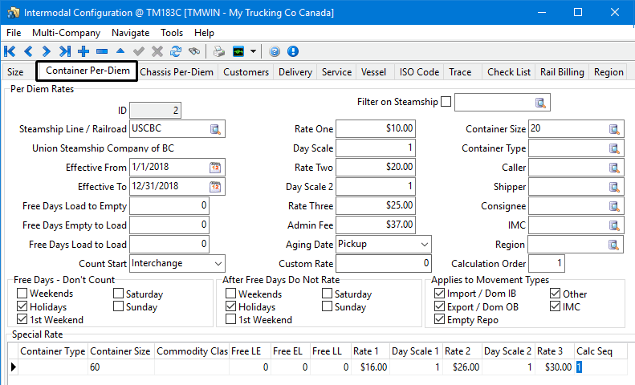Add a new record with plus icon

coord(83,51)
